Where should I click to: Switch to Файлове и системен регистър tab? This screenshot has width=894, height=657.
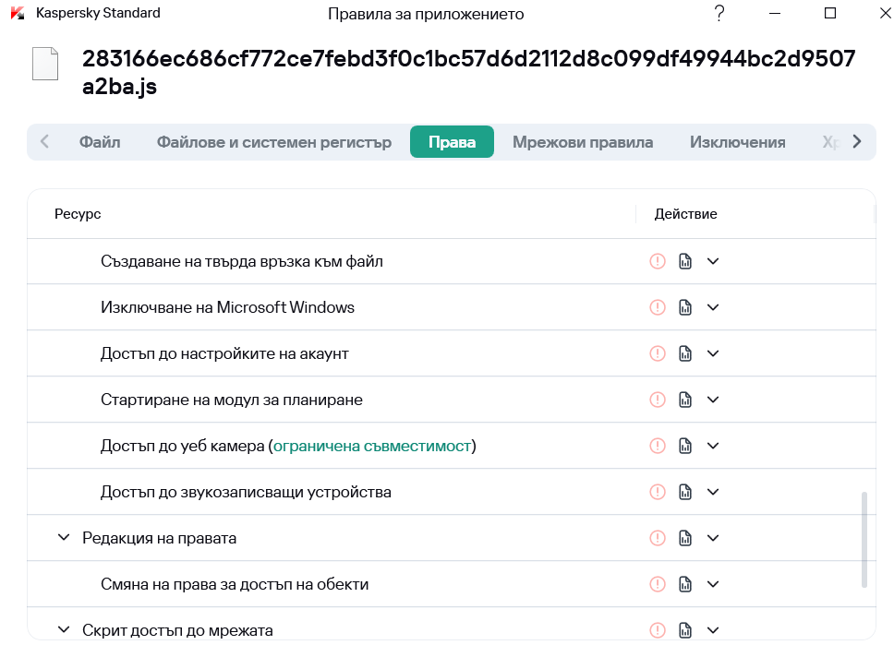coord(274,142)
